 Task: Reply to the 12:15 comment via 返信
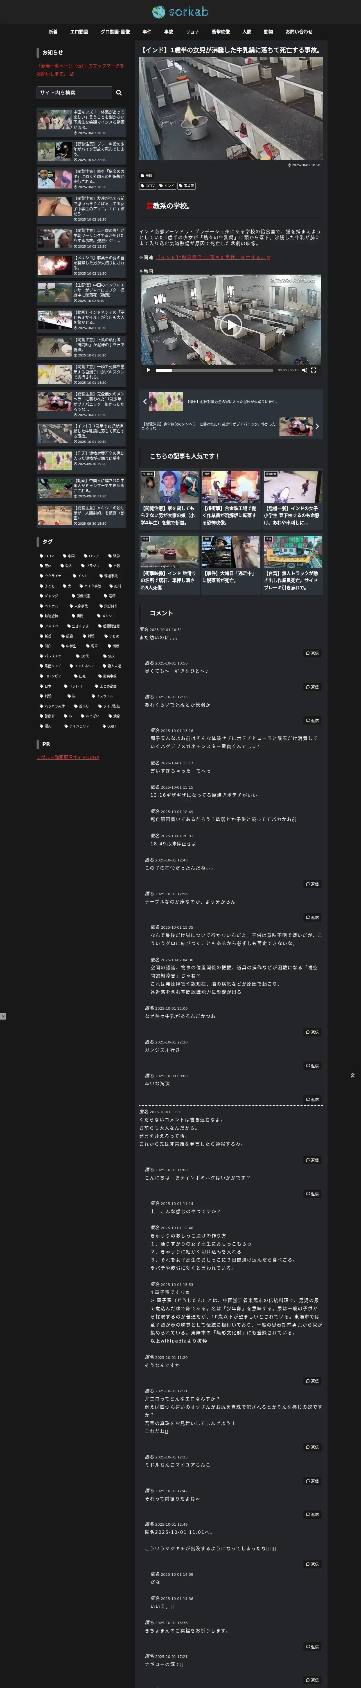pyautogui.click(x=313, y=720)
